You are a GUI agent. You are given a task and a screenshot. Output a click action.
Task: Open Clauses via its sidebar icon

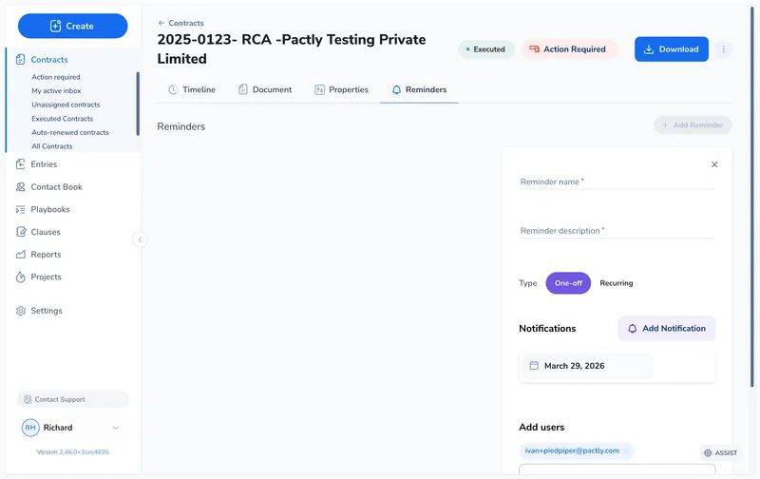(21, 232)
